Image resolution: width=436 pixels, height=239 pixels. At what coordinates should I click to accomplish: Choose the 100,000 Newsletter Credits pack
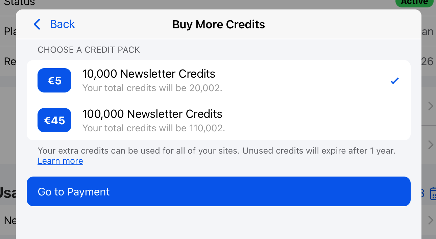(x=152, y=114)
